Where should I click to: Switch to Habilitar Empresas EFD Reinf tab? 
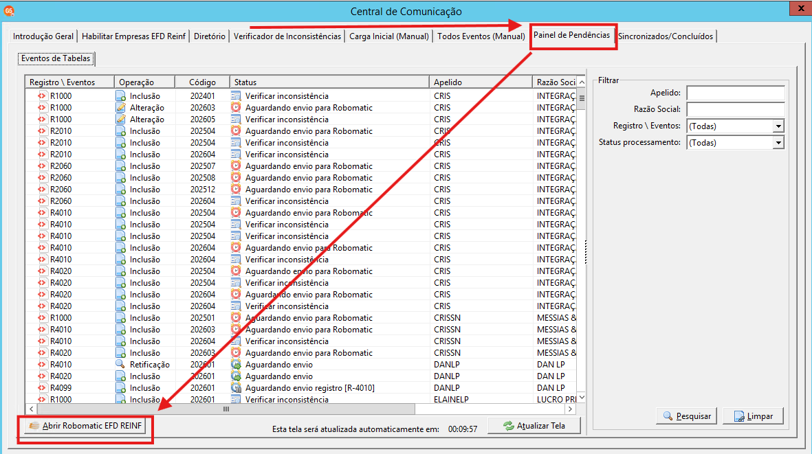click(133, 36)
